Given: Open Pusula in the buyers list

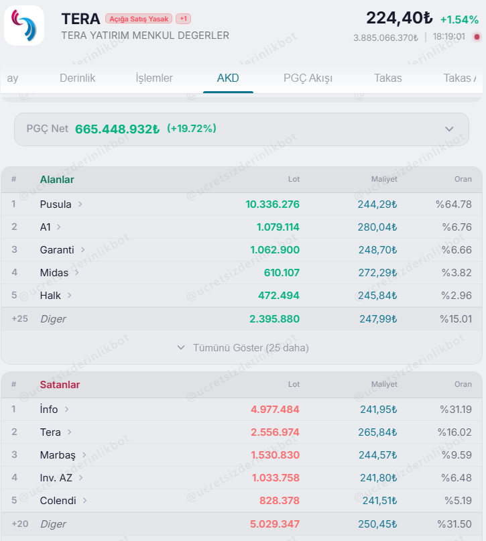Looking at the screenshot, I should [56, 204].
